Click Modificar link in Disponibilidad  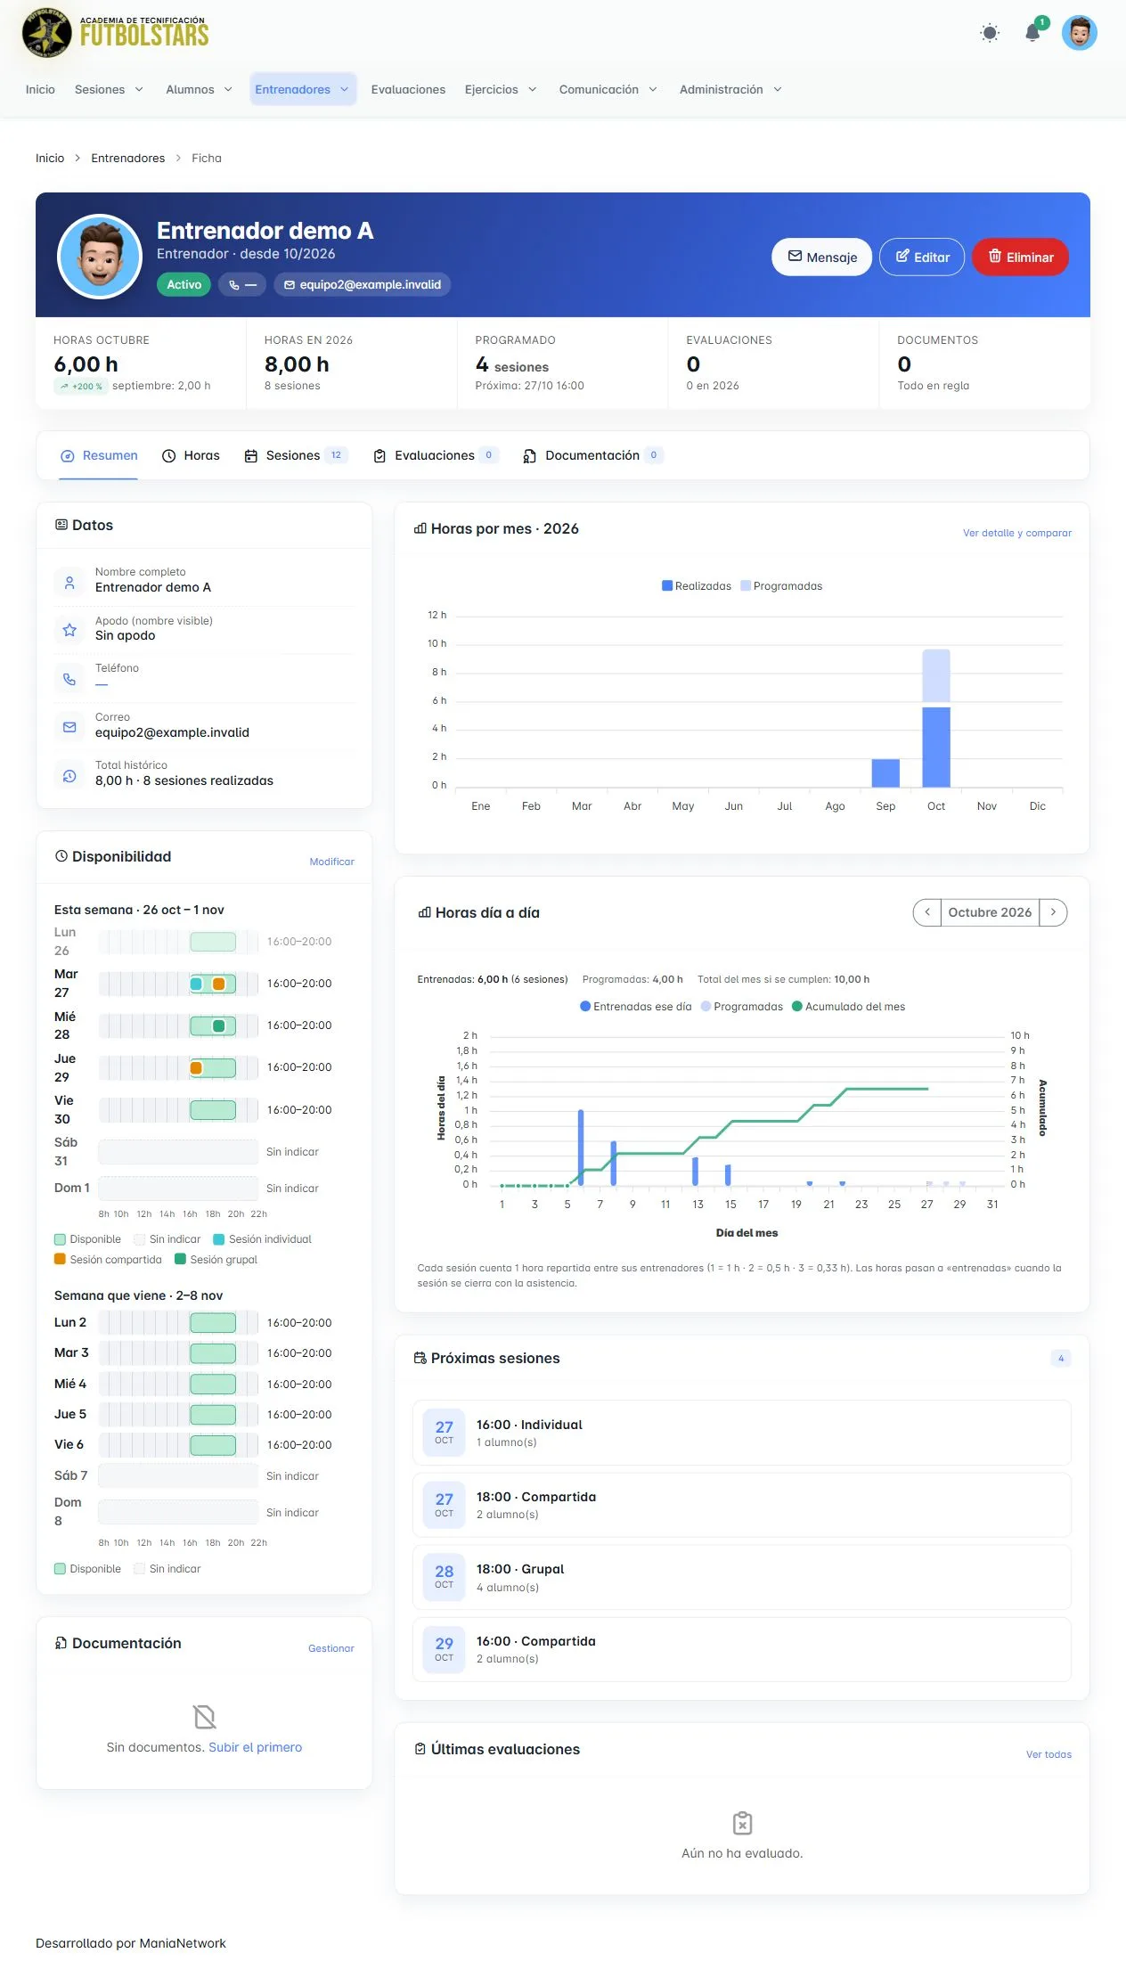click(x=331, y=862)
